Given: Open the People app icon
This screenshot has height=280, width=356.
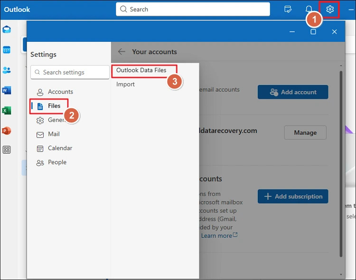Looking at the screenshot, I should click(x=7, y=70).
